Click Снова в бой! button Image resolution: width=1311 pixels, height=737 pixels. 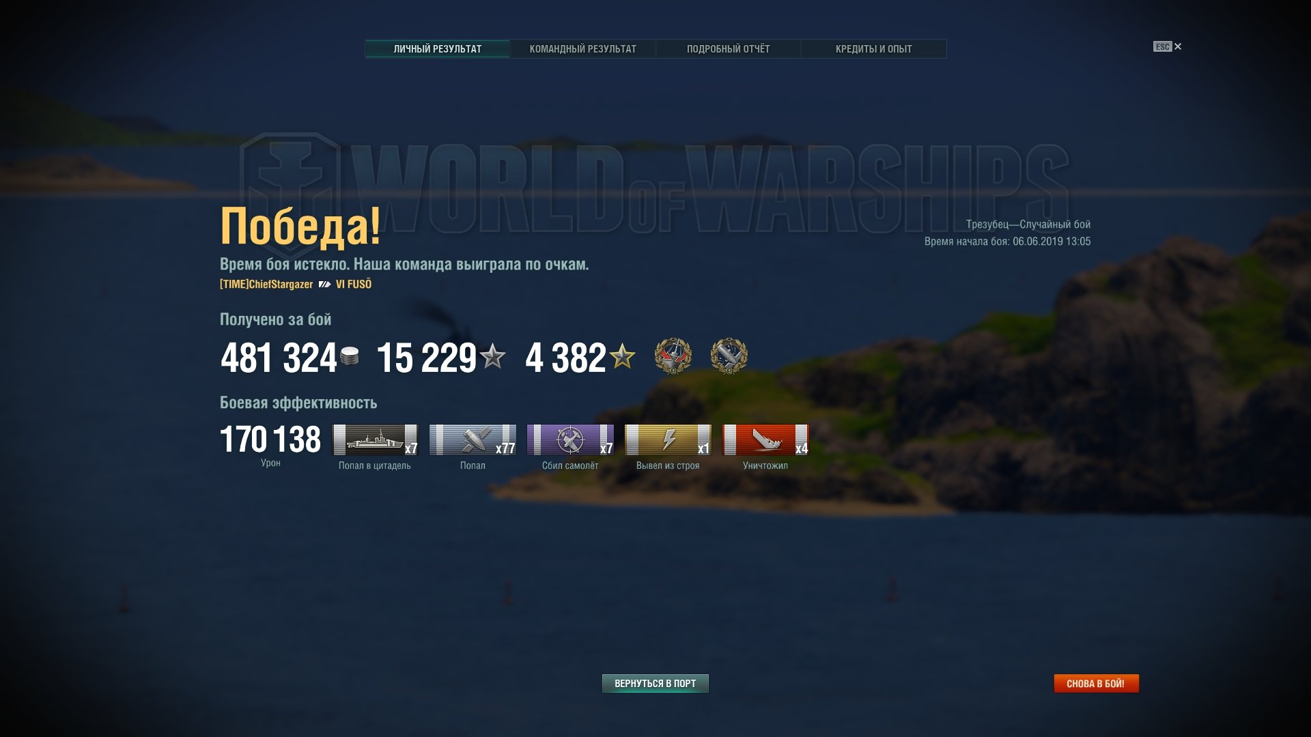point(1096,683)
